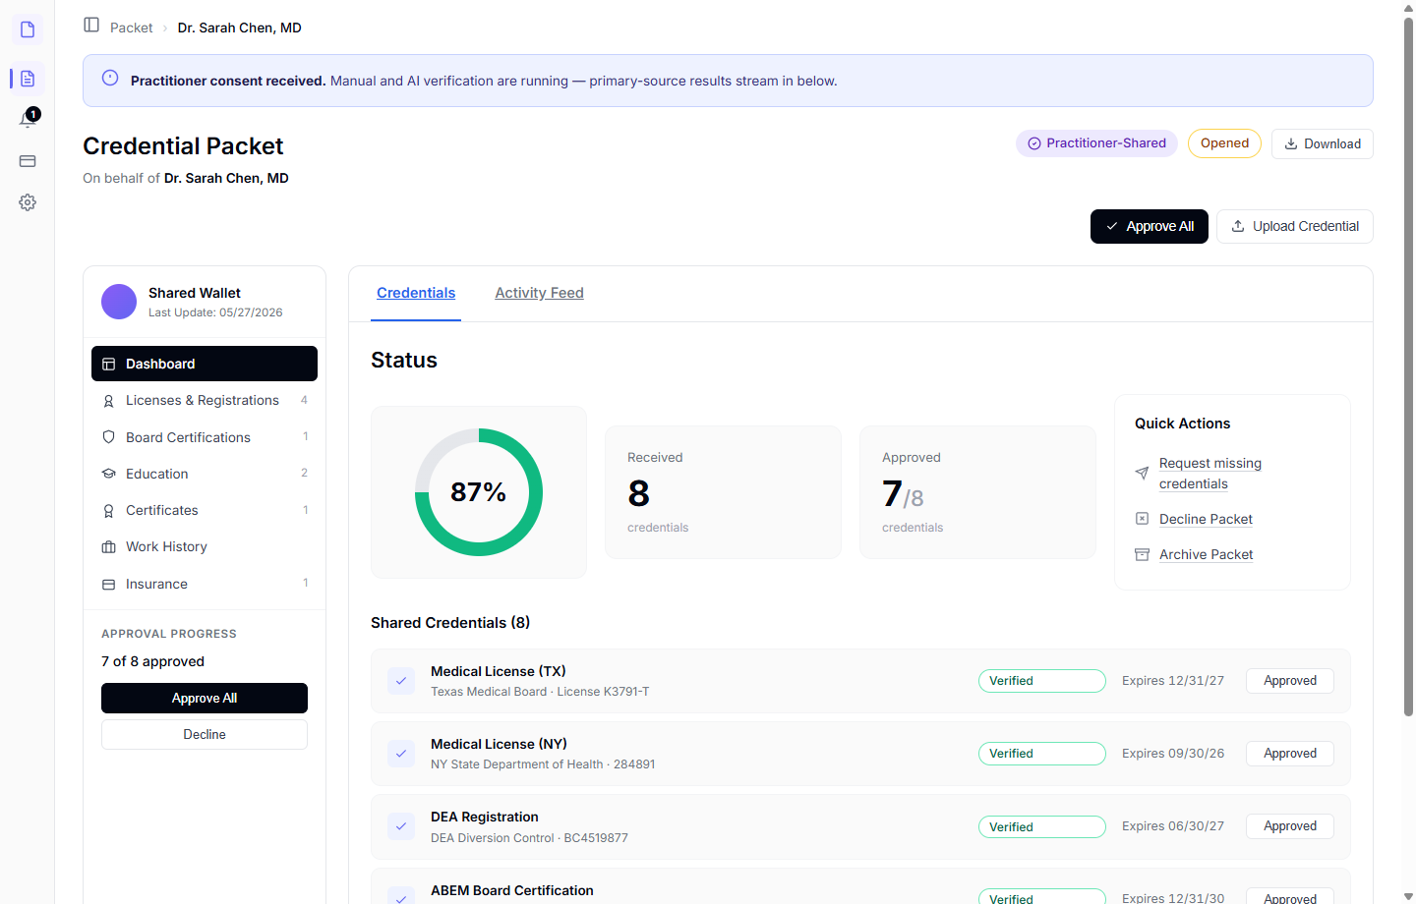Image resolution: width=1416 pixels, height=904 pixels.
Task: Click the Licenses & Registrations ribbon icon
Action: (109, 401)
